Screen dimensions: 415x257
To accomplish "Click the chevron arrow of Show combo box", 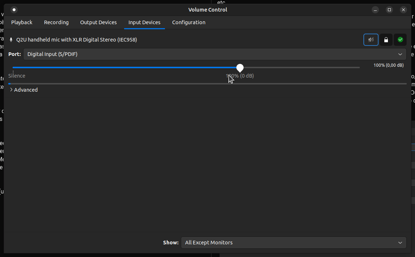I will pyautogui.click(x=400, y=243).
